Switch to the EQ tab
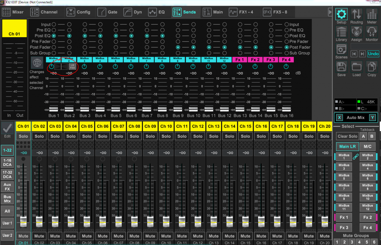Screen dimensions: 381x245 click(157, 12)
